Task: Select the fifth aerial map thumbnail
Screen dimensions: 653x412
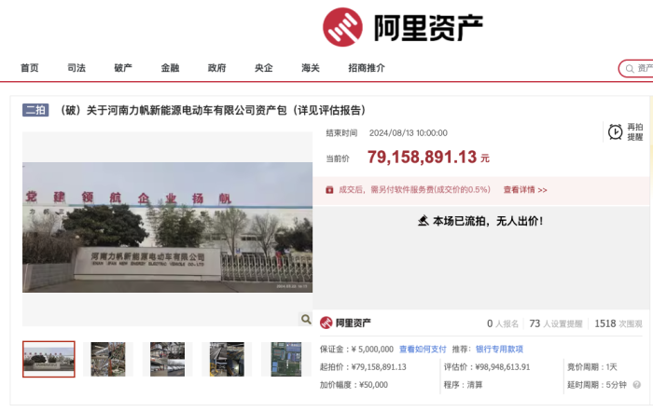Action: coord(286,359)
